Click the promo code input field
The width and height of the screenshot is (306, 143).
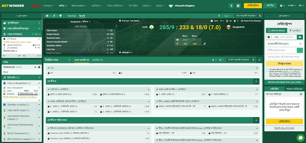[x=284, y=57]
